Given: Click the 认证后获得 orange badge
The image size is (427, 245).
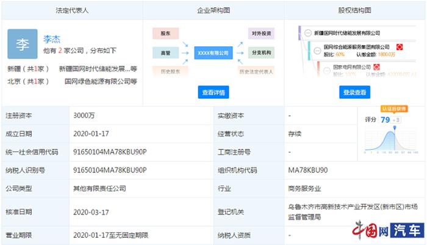Looking at the screenshot, I should (x=393, y=108).
